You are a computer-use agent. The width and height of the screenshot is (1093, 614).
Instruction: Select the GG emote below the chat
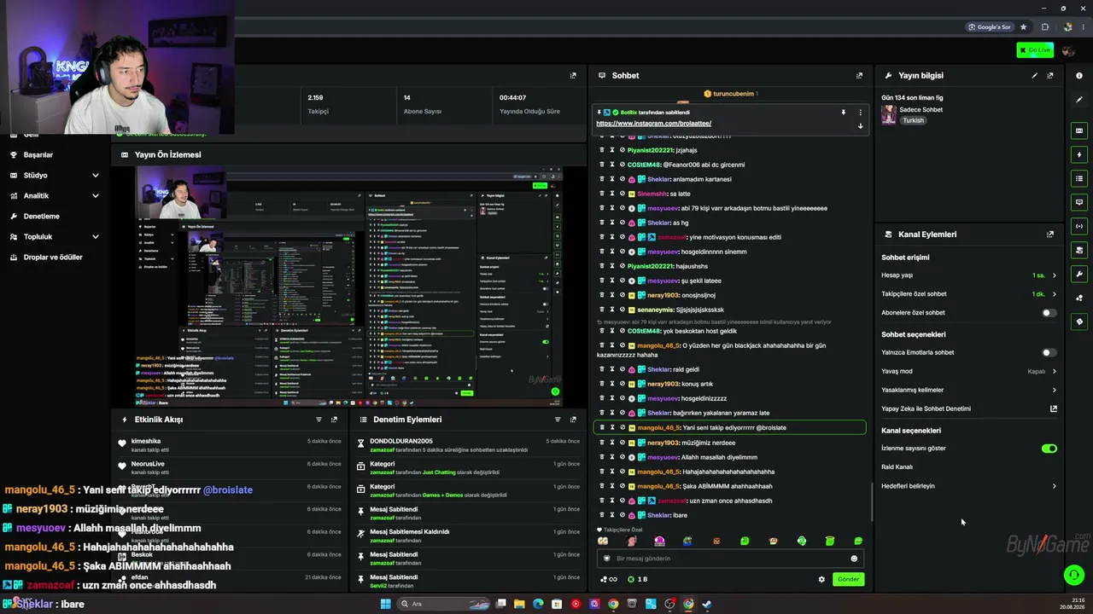tap(603, 541)
